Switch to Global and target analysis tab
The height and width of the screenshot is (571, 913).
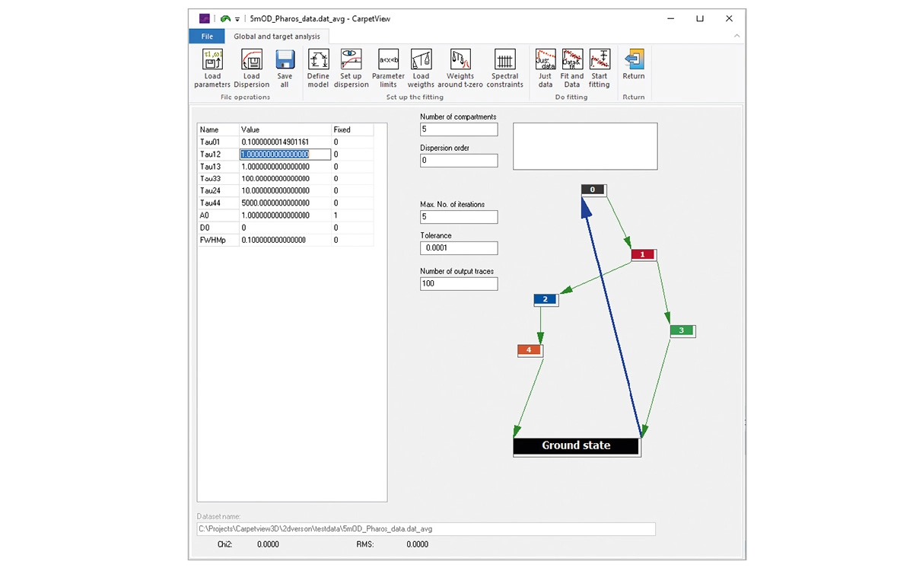[x=278, y=37]
